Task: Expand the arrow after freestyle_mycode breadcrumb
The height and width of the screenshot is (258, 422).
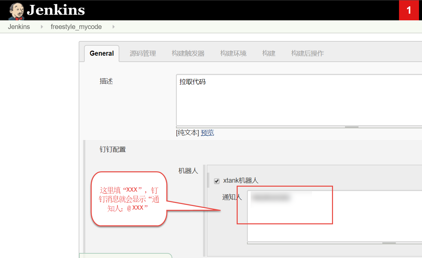Action: (113, 27)
